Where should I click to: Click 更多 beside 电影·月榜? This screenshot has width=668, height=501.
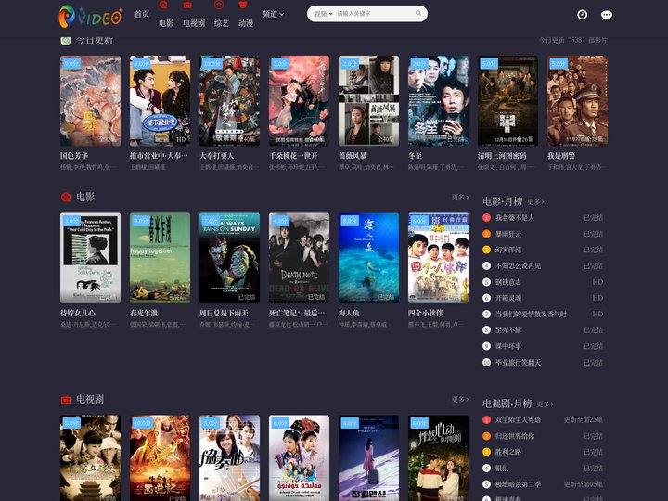(535, 201)
